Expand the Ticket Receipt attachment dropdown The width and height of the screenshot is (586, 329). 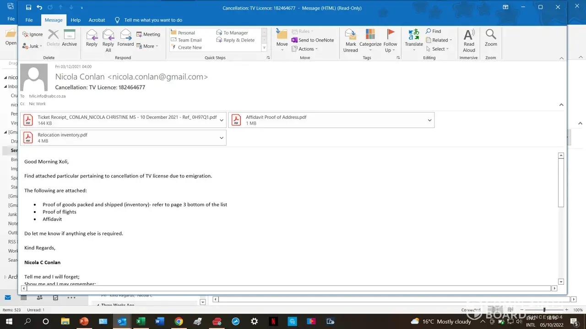222,120
